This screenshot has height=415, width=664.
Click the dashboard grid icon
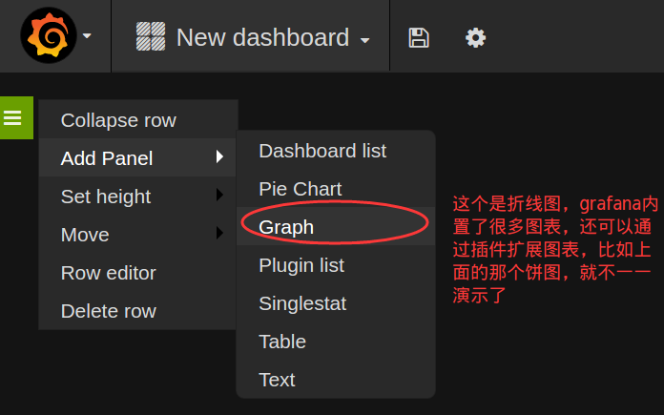click(x=151, y=37)
